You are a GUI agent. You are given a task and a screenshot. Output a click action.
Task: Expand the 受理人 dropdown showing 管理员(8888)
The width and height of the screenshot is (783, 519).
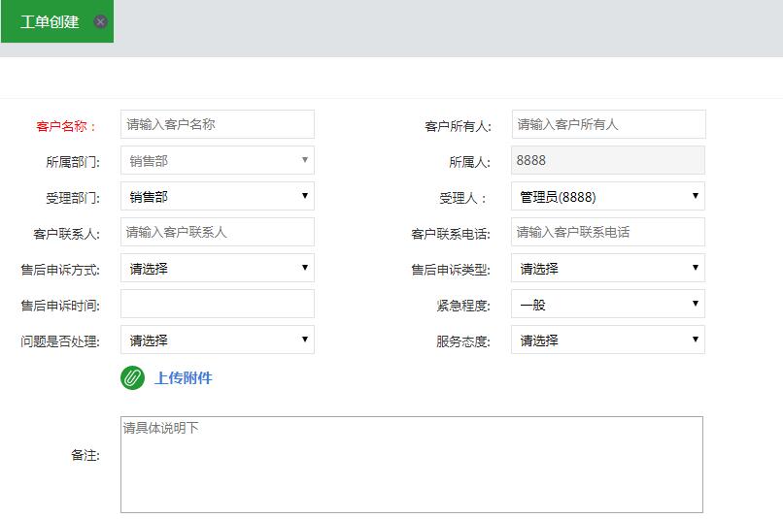(x=608, y=196)
